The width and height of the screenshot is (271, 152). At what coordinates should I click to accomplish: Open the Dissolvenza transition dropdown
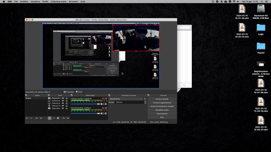(126, 99)
